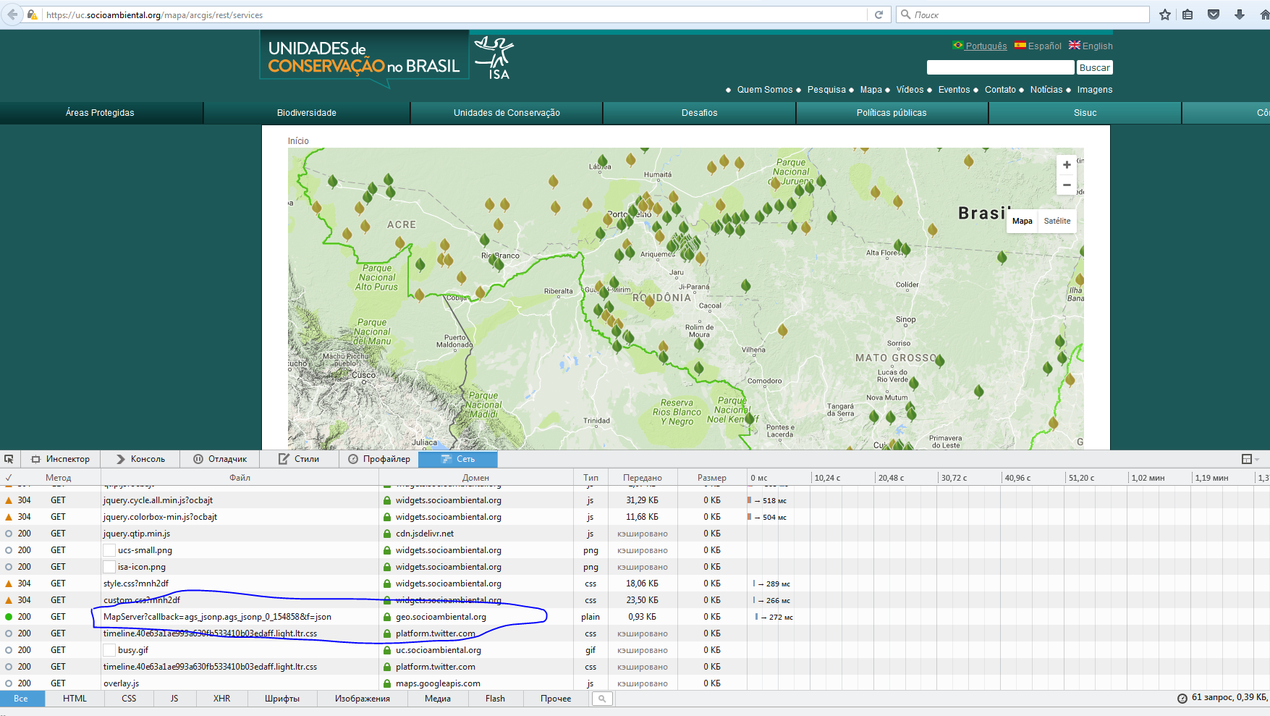Select the MapServer callback request row

pos(217,617)
